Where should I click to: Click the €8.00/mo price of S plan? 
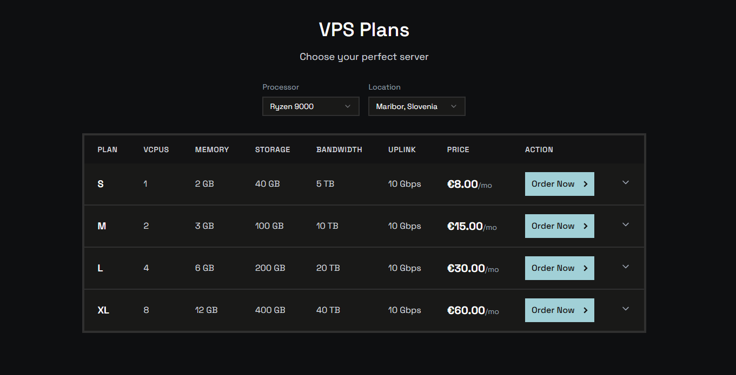pyautogui.click(x=469, y=185)
